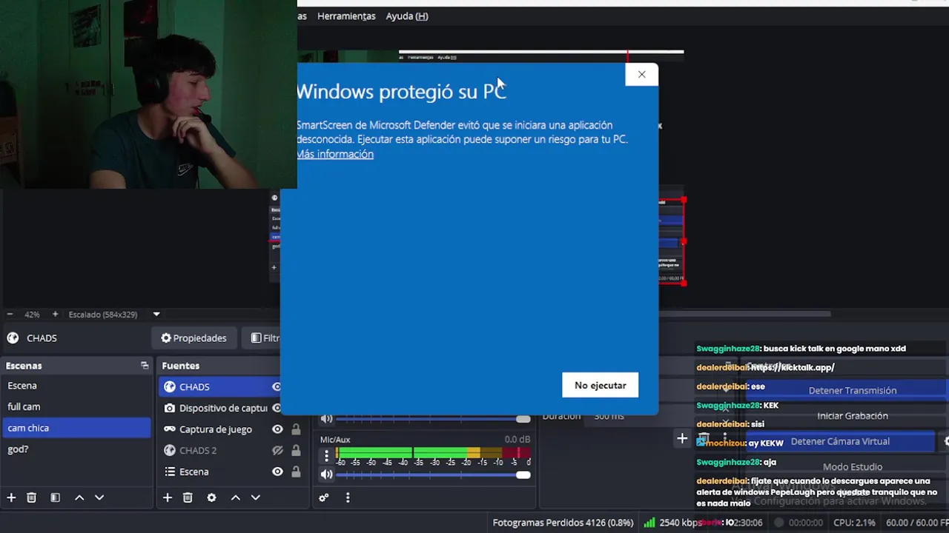Viewport: 949px width, 533px height.
Task: Click the camera icon of Dispositivo de captura
Action: 170,408
